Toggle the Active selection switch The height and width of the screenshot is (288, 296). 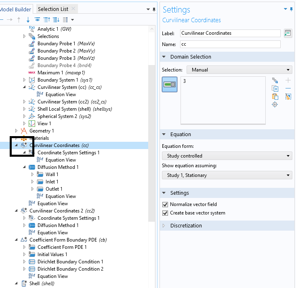click(170, 84)
